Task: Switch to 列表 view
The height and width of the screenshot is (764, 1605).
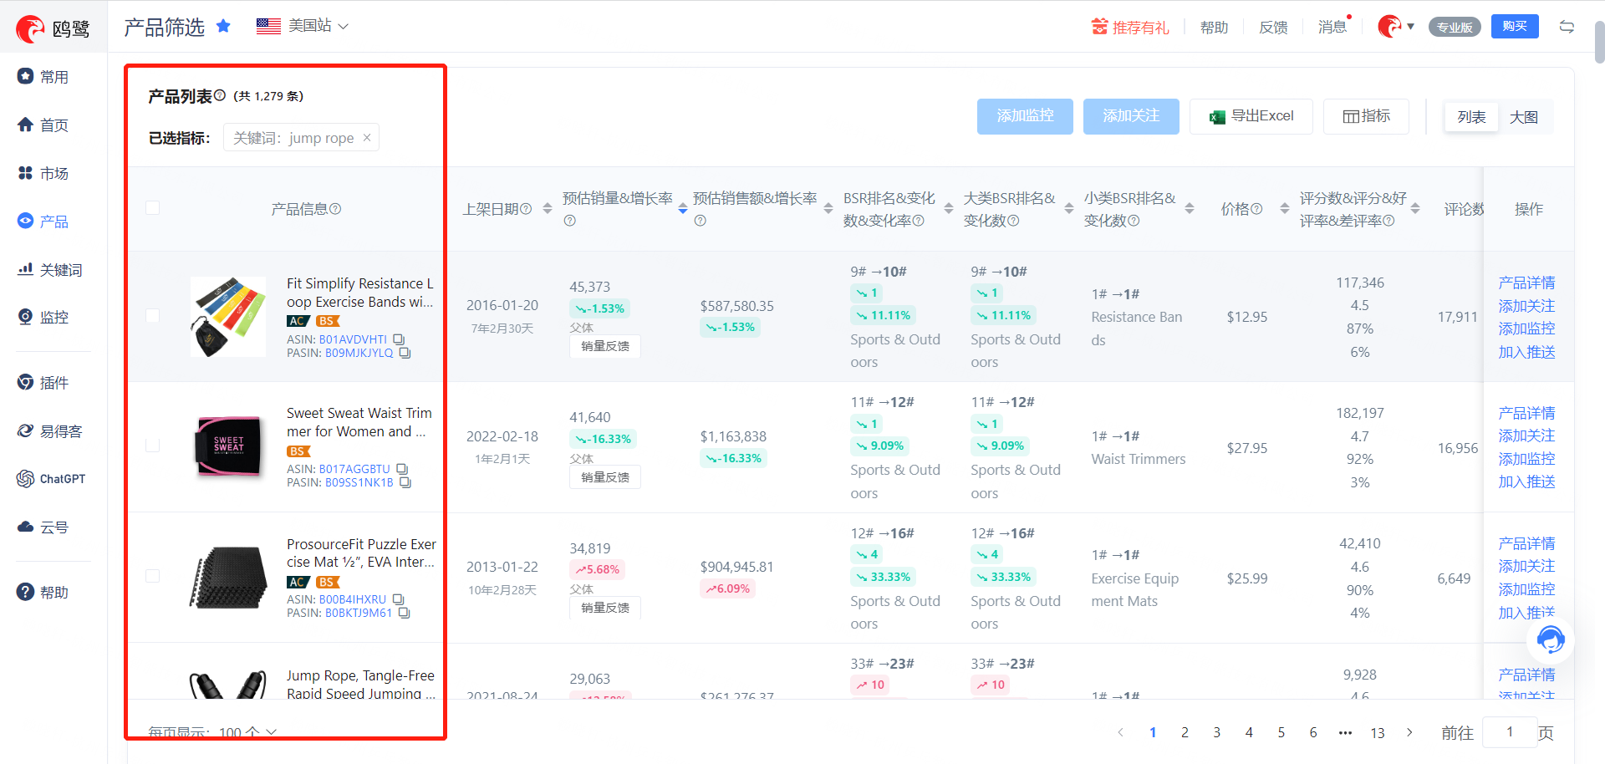Action: 1471,117
